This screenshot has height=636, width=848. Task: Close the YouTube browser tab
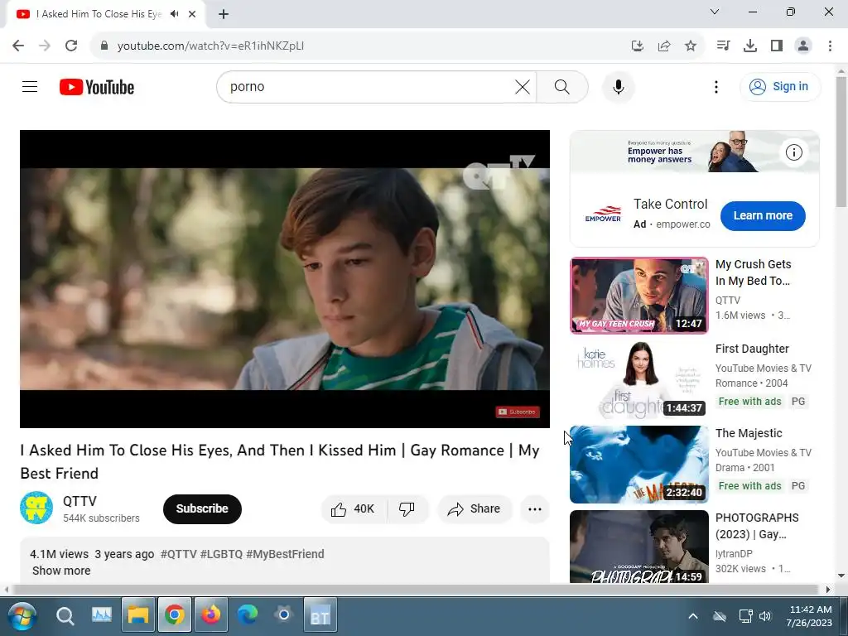192,14
